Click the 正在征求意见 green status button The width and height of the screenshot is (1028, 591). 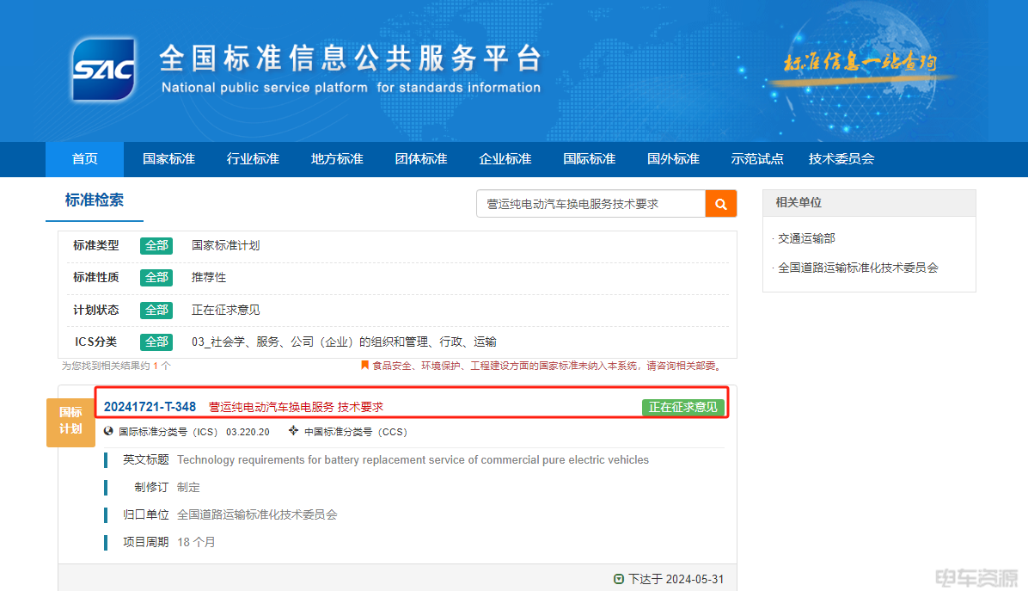tap(682, 407)
